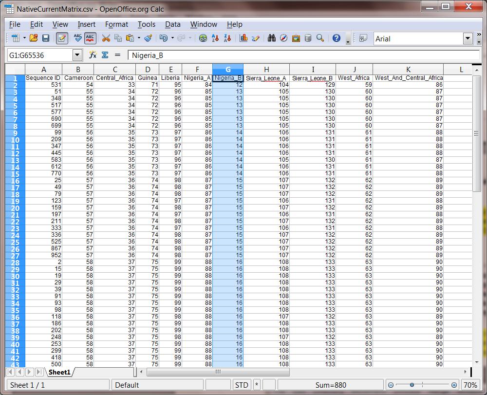Image resolution: width=487 pixels, height=395 pixels.
Task: Paste from clipboard icon
Action: 130,38
